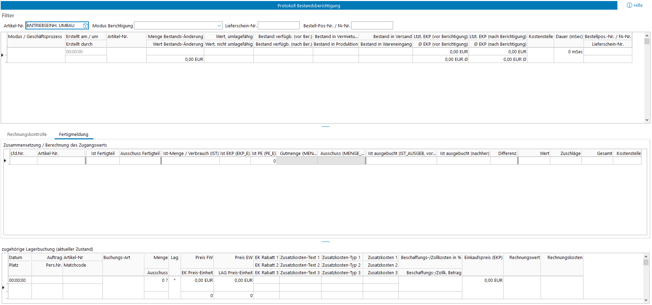Click into the Lieferschein-Nr. field
Screen dimensions: 652x305
(279, 26)
